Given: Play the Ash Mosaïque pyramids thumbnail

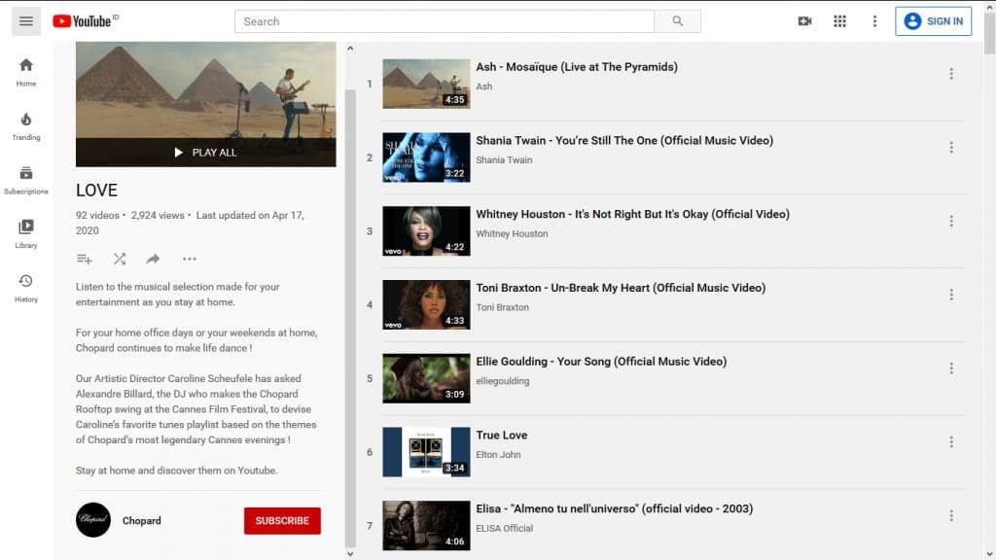Looking at the screenshot, I should pyautogui.click(x=426, y=84).
